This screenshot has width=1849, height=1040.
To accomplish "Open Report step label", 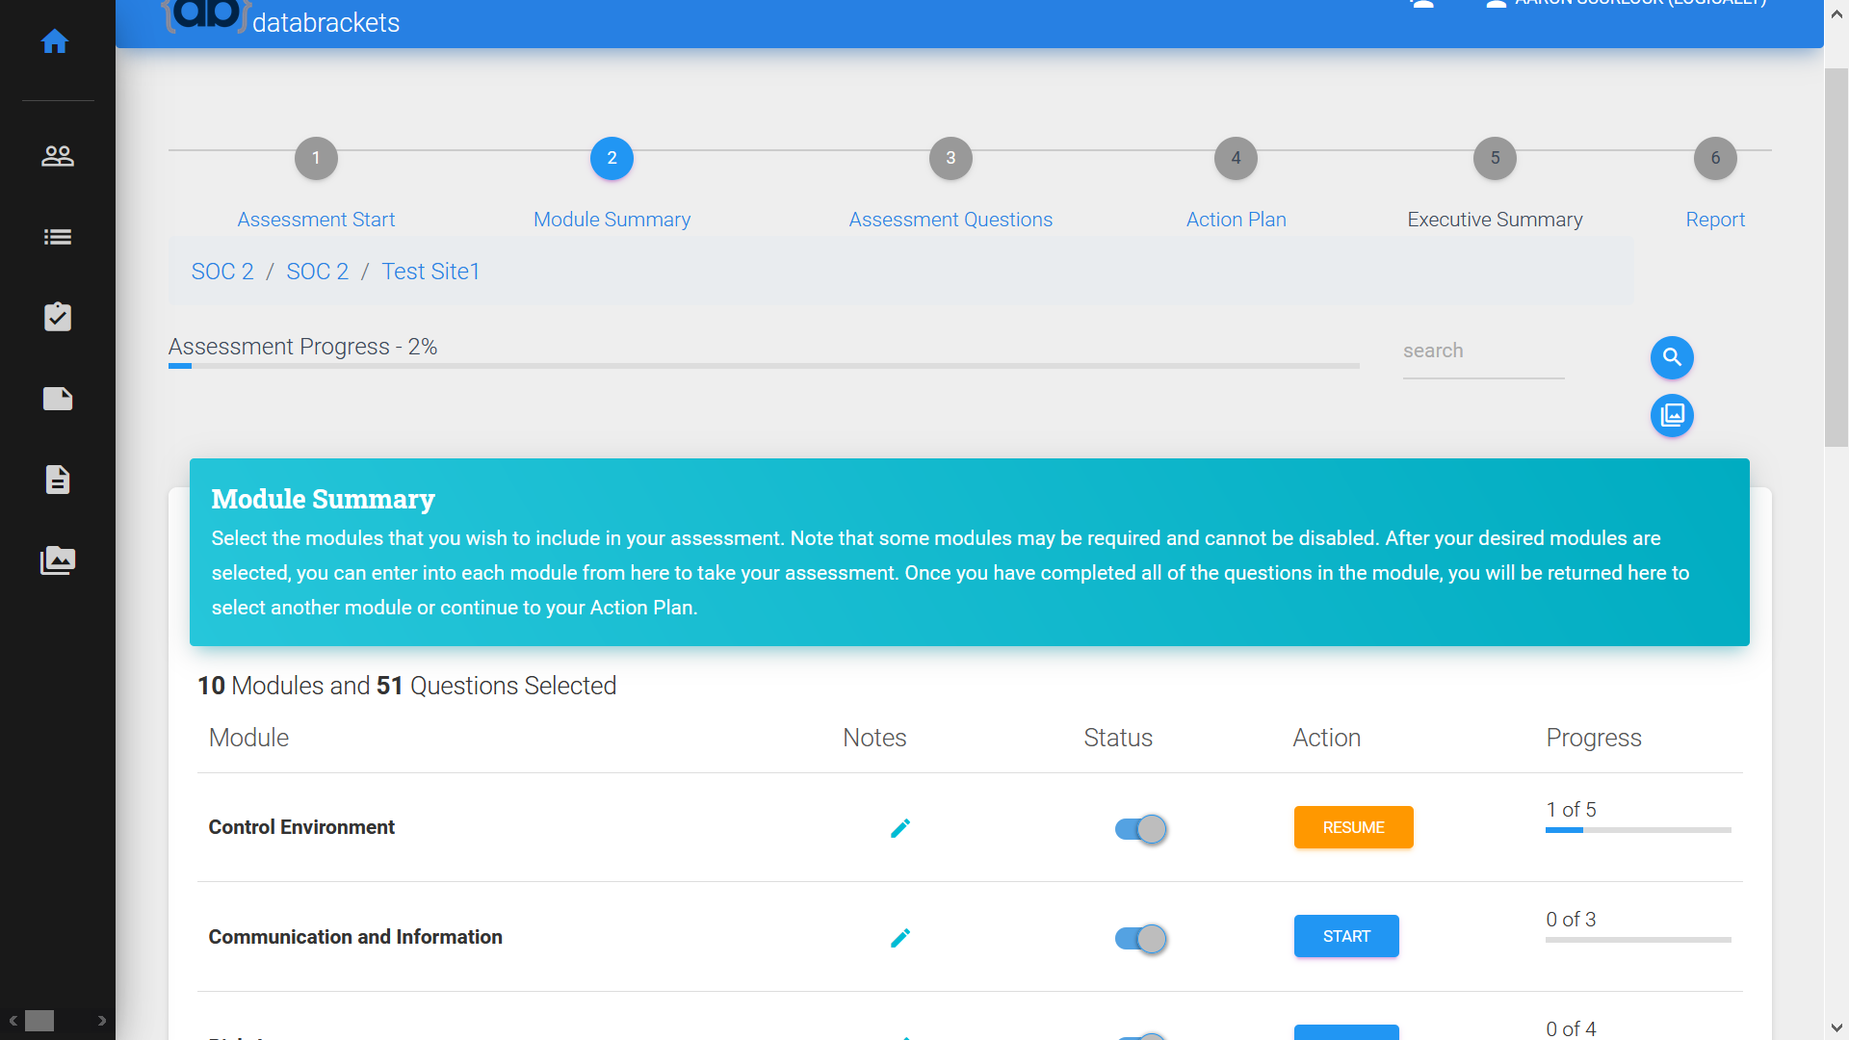I will (x=1715, y=220).
